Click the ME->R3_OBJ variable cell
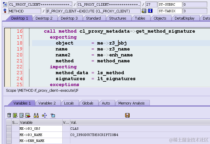Image resolution: width=210 pixels, height=144 pixels. (x=41, y=129)
